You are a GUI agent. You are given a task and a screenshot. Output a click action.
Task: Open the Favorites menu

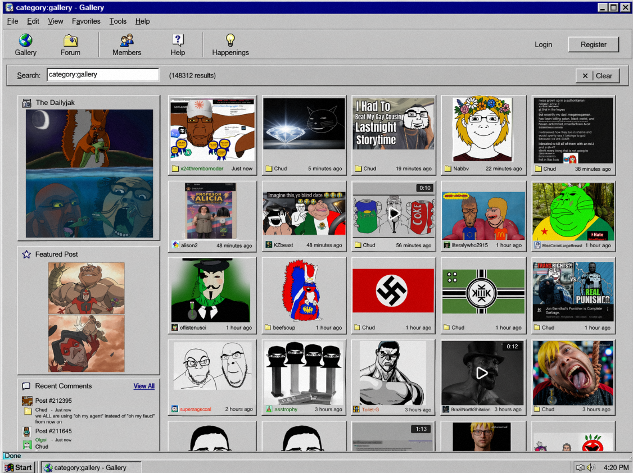coord(86,21)
